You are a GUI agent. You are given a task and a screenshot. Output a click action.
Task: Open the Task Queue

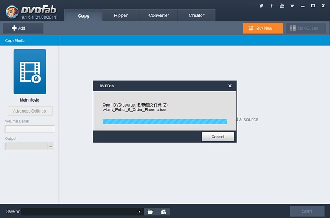click(306, 28)
